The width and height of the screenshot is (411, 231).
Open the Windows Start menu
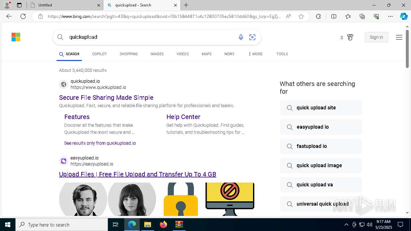coord(8,225)
